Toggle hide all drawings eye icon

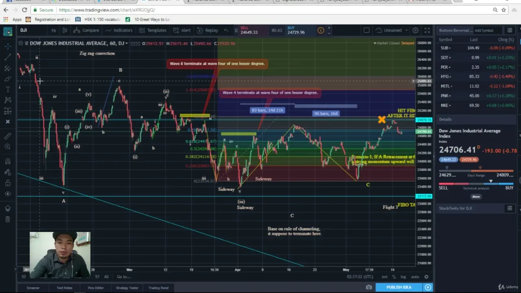pyautogui.click(x=8, y=194)
